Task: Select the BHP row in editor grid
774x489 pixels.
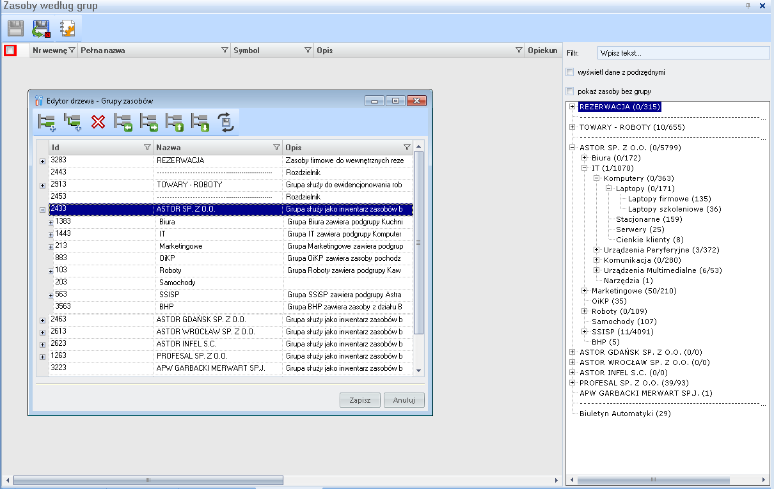Action: (231, 307)
